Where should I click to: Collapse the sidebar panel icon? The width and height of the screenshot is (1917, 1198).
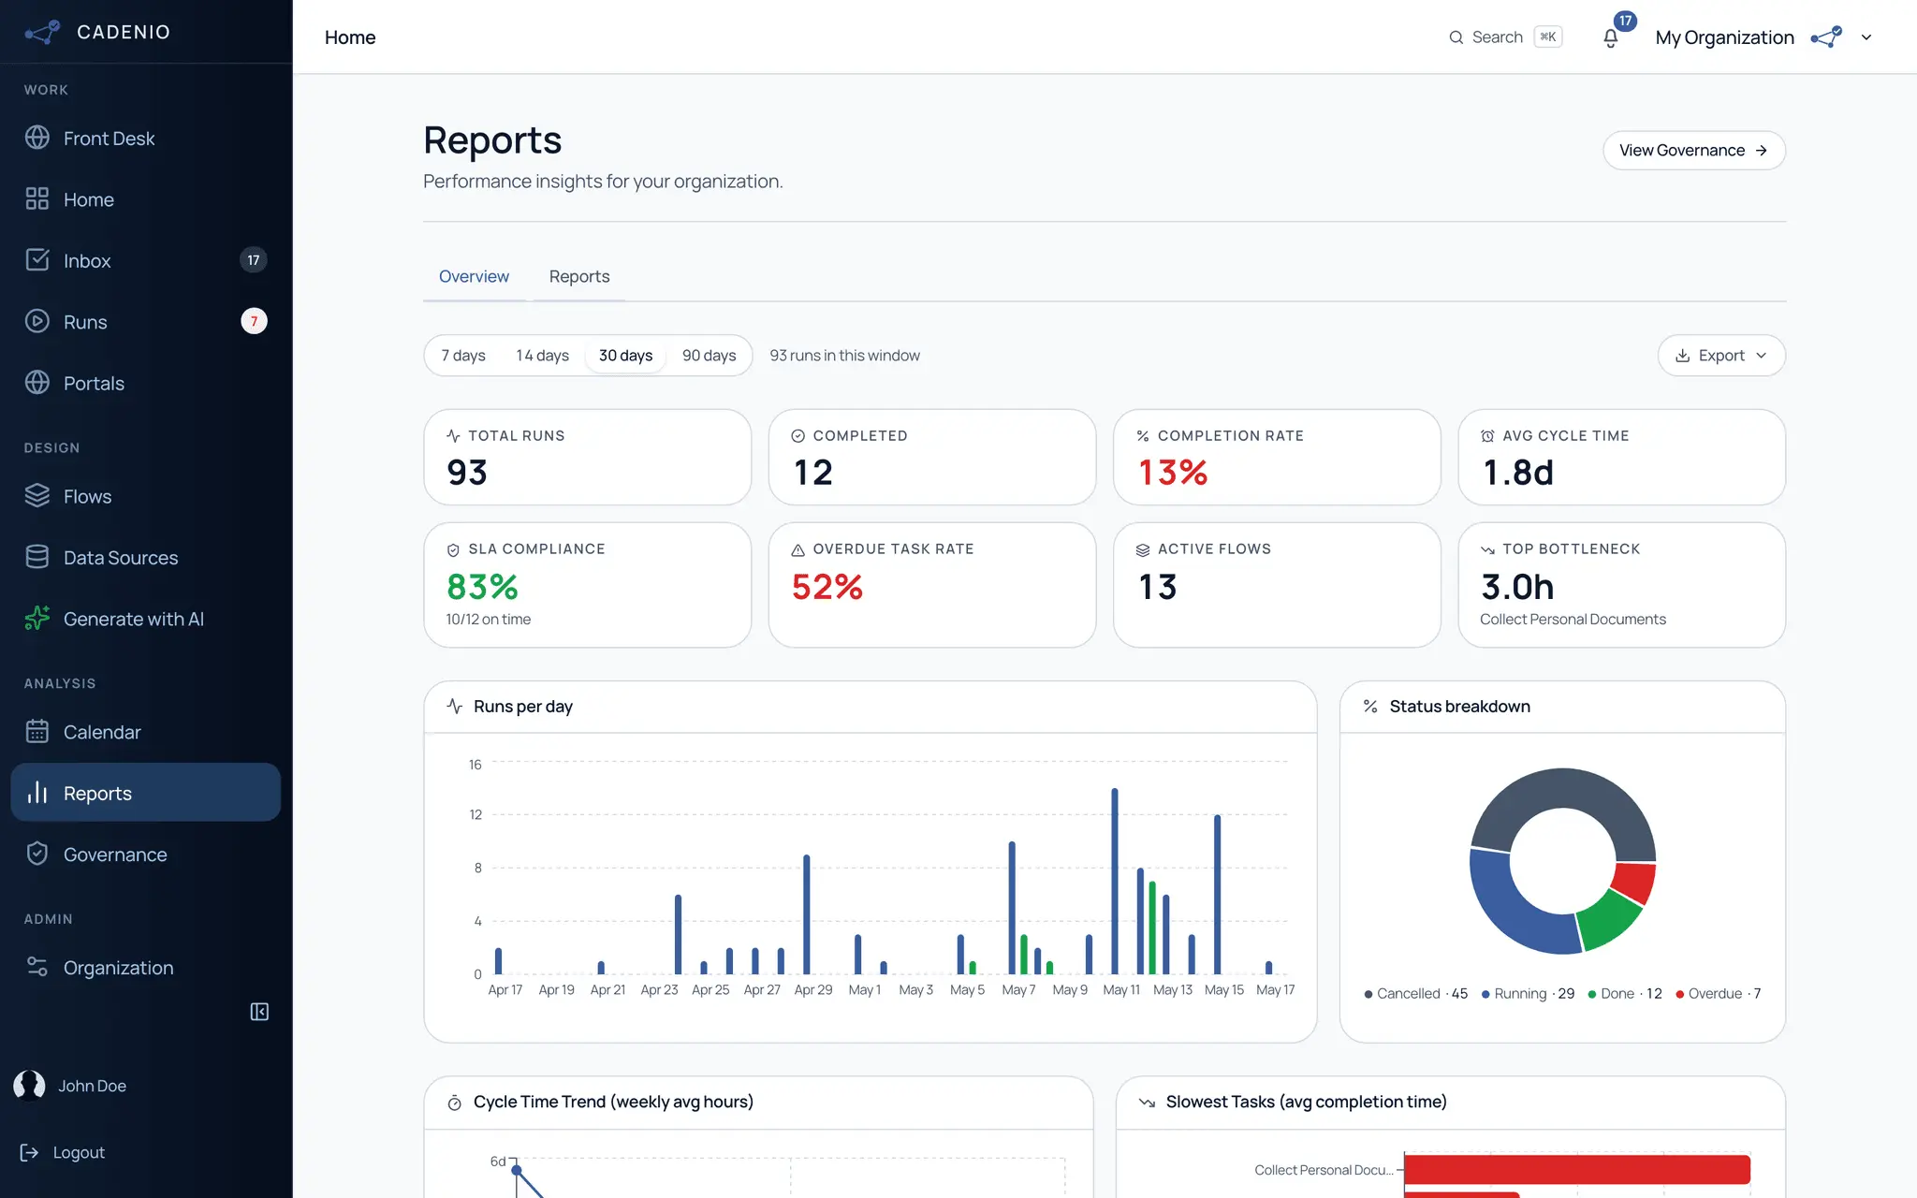coord(259,1012)
